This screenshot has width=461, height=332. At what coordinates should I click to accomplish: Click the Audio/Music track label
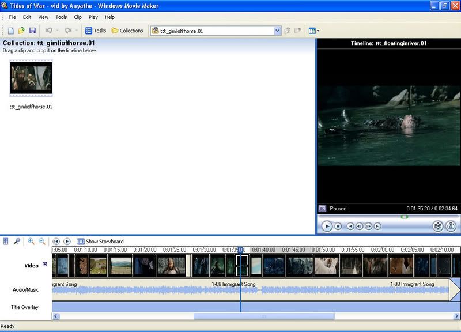25,290
